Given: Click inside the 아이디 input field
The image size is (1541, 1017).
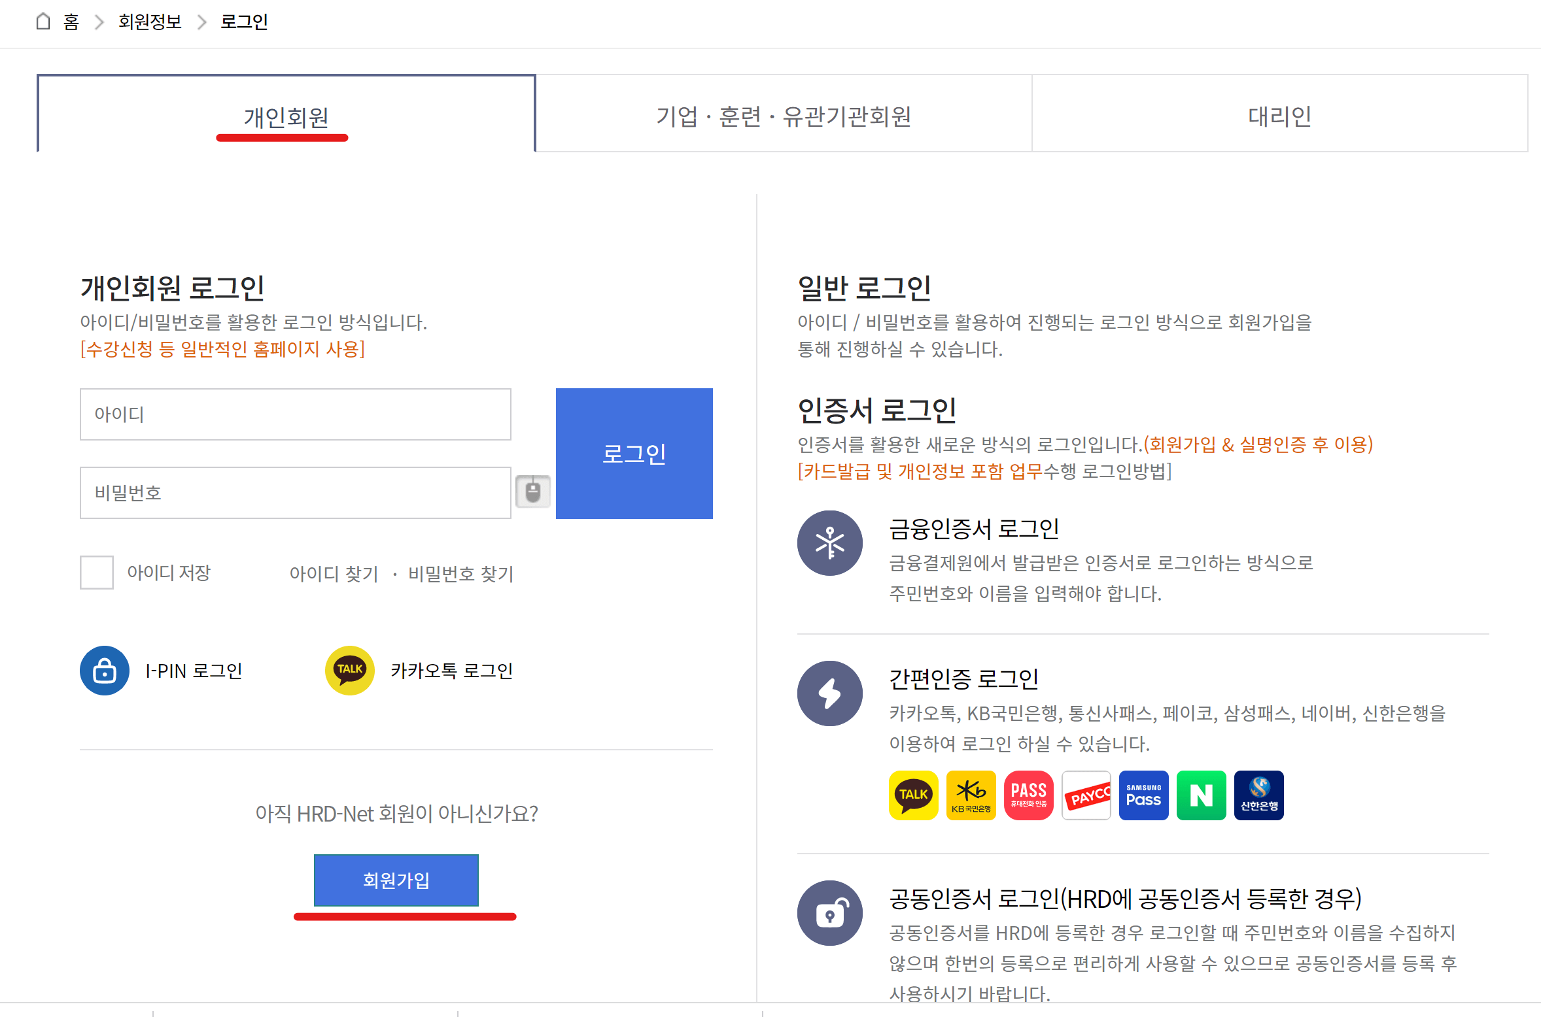Looking at the screenshot, I should [x=294, y=414].
